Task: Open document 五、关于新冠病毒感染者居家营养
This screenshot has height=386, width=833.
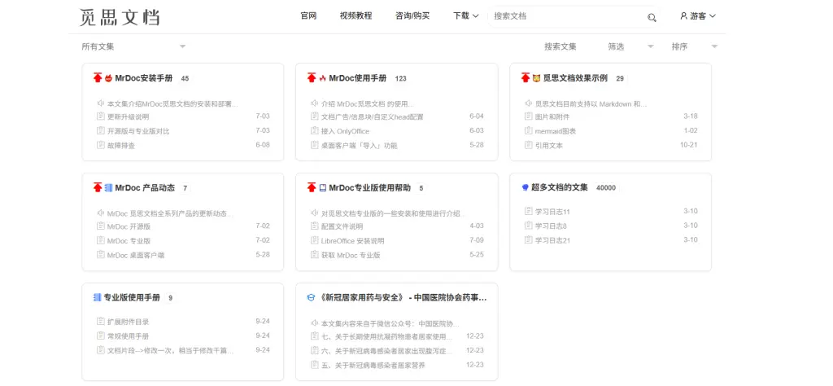Action: coord(373,366)
